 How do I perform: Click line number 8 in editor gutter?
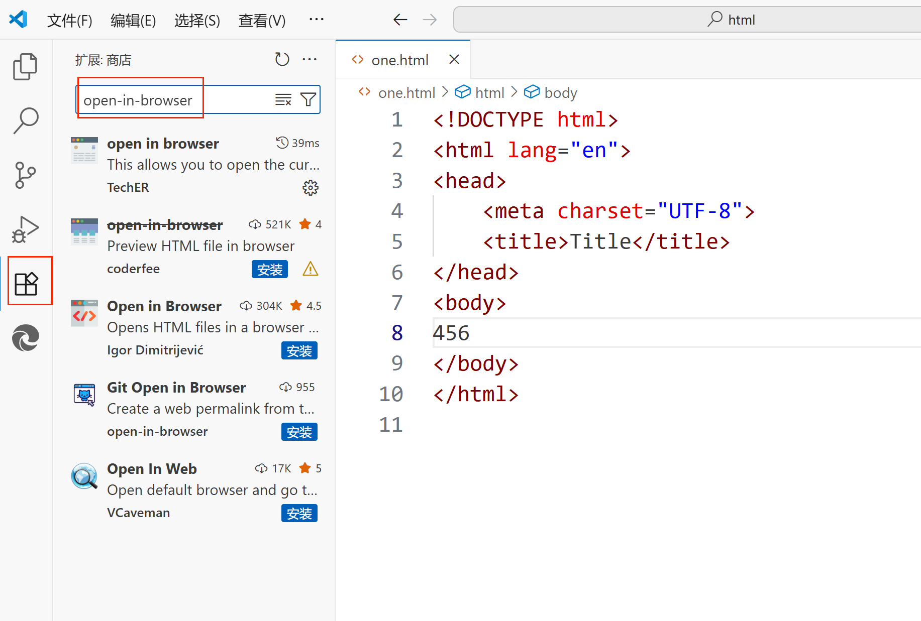point(397,333)
